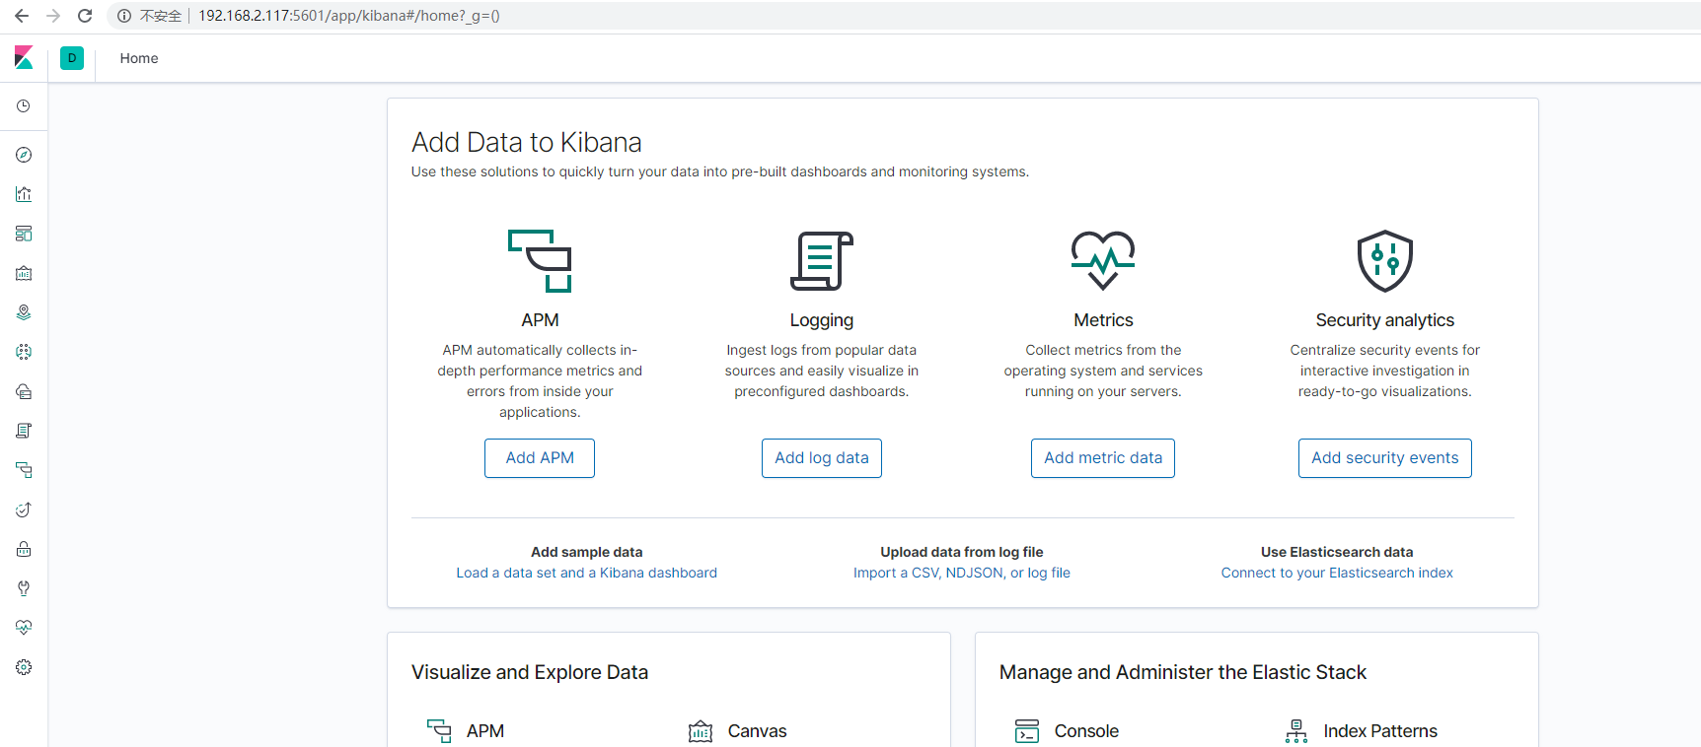Open Maps icon in sidebar
1701x747 pixels.
pyautogui.click(x=24, y=312)
